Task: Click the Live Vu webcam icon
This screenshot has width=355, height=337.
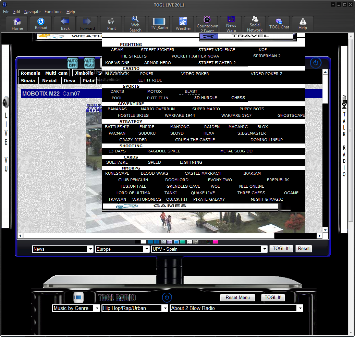Action: pyautogui.click(x=6, y=102)
